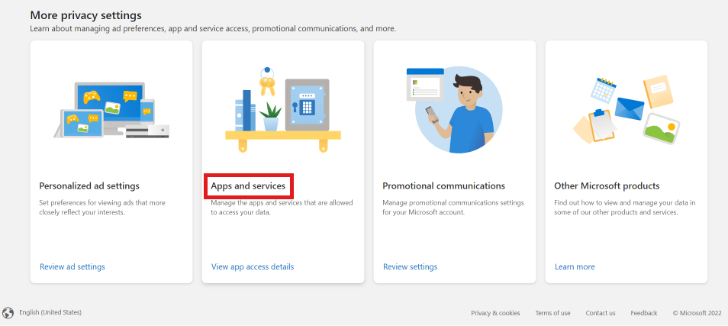
Task: Click the Promotional communications heading
Action: (x=443, y=186)
